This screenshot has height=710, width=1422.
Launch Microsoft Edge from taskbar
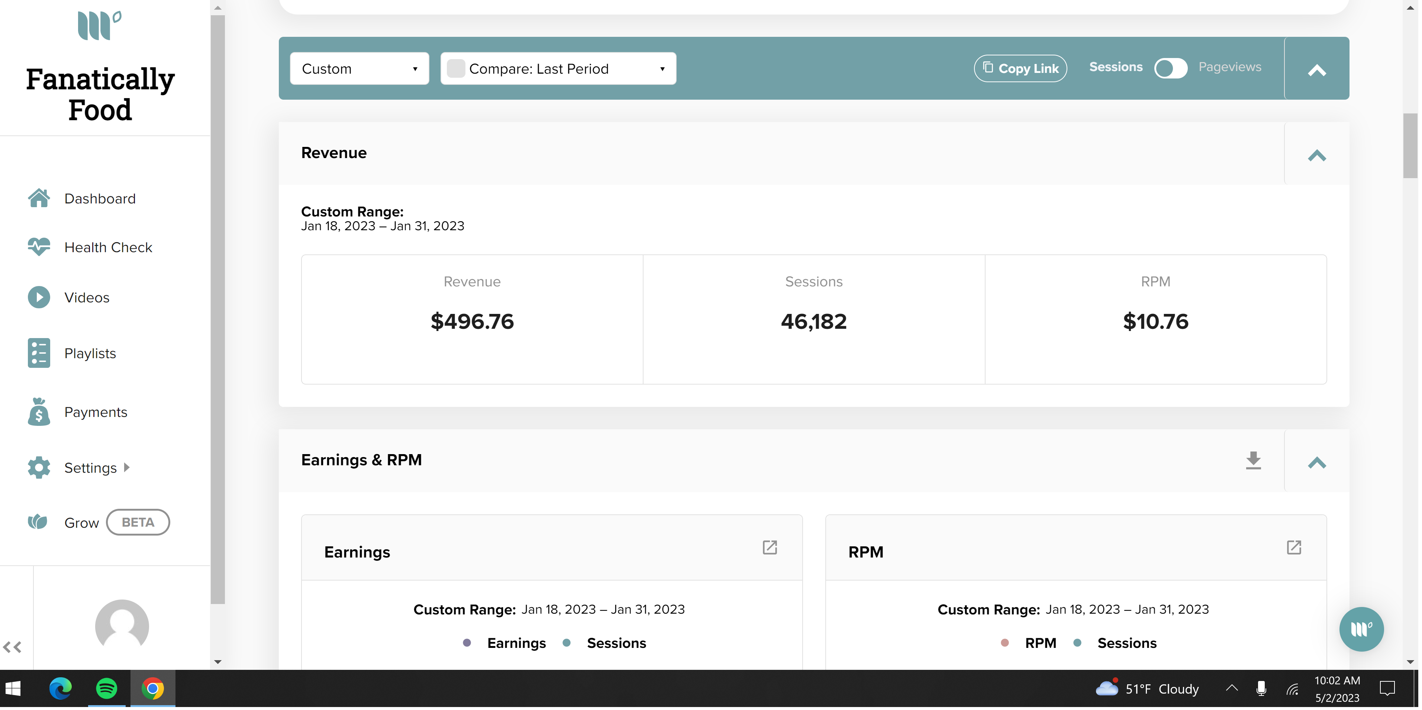coord(60,689)
